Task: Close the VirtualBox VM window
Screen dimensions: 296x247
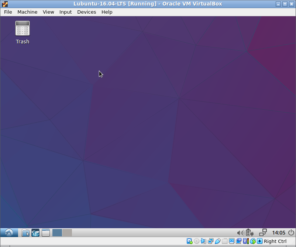Action: 292,4
